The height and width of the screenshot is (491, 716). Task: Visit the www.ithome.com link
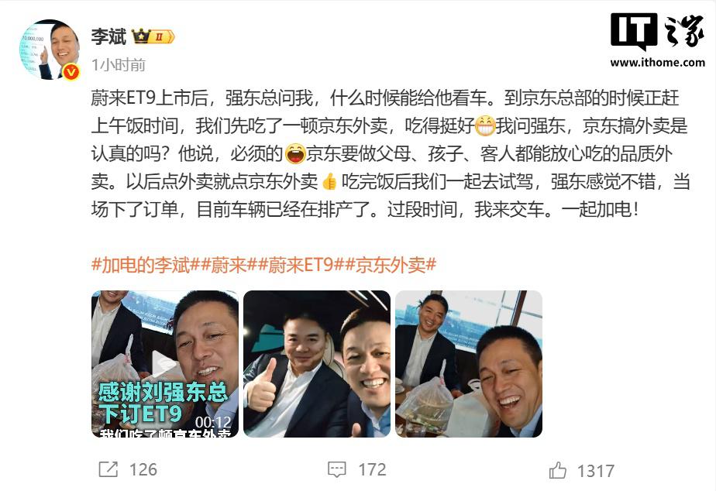tap(658, 63)
